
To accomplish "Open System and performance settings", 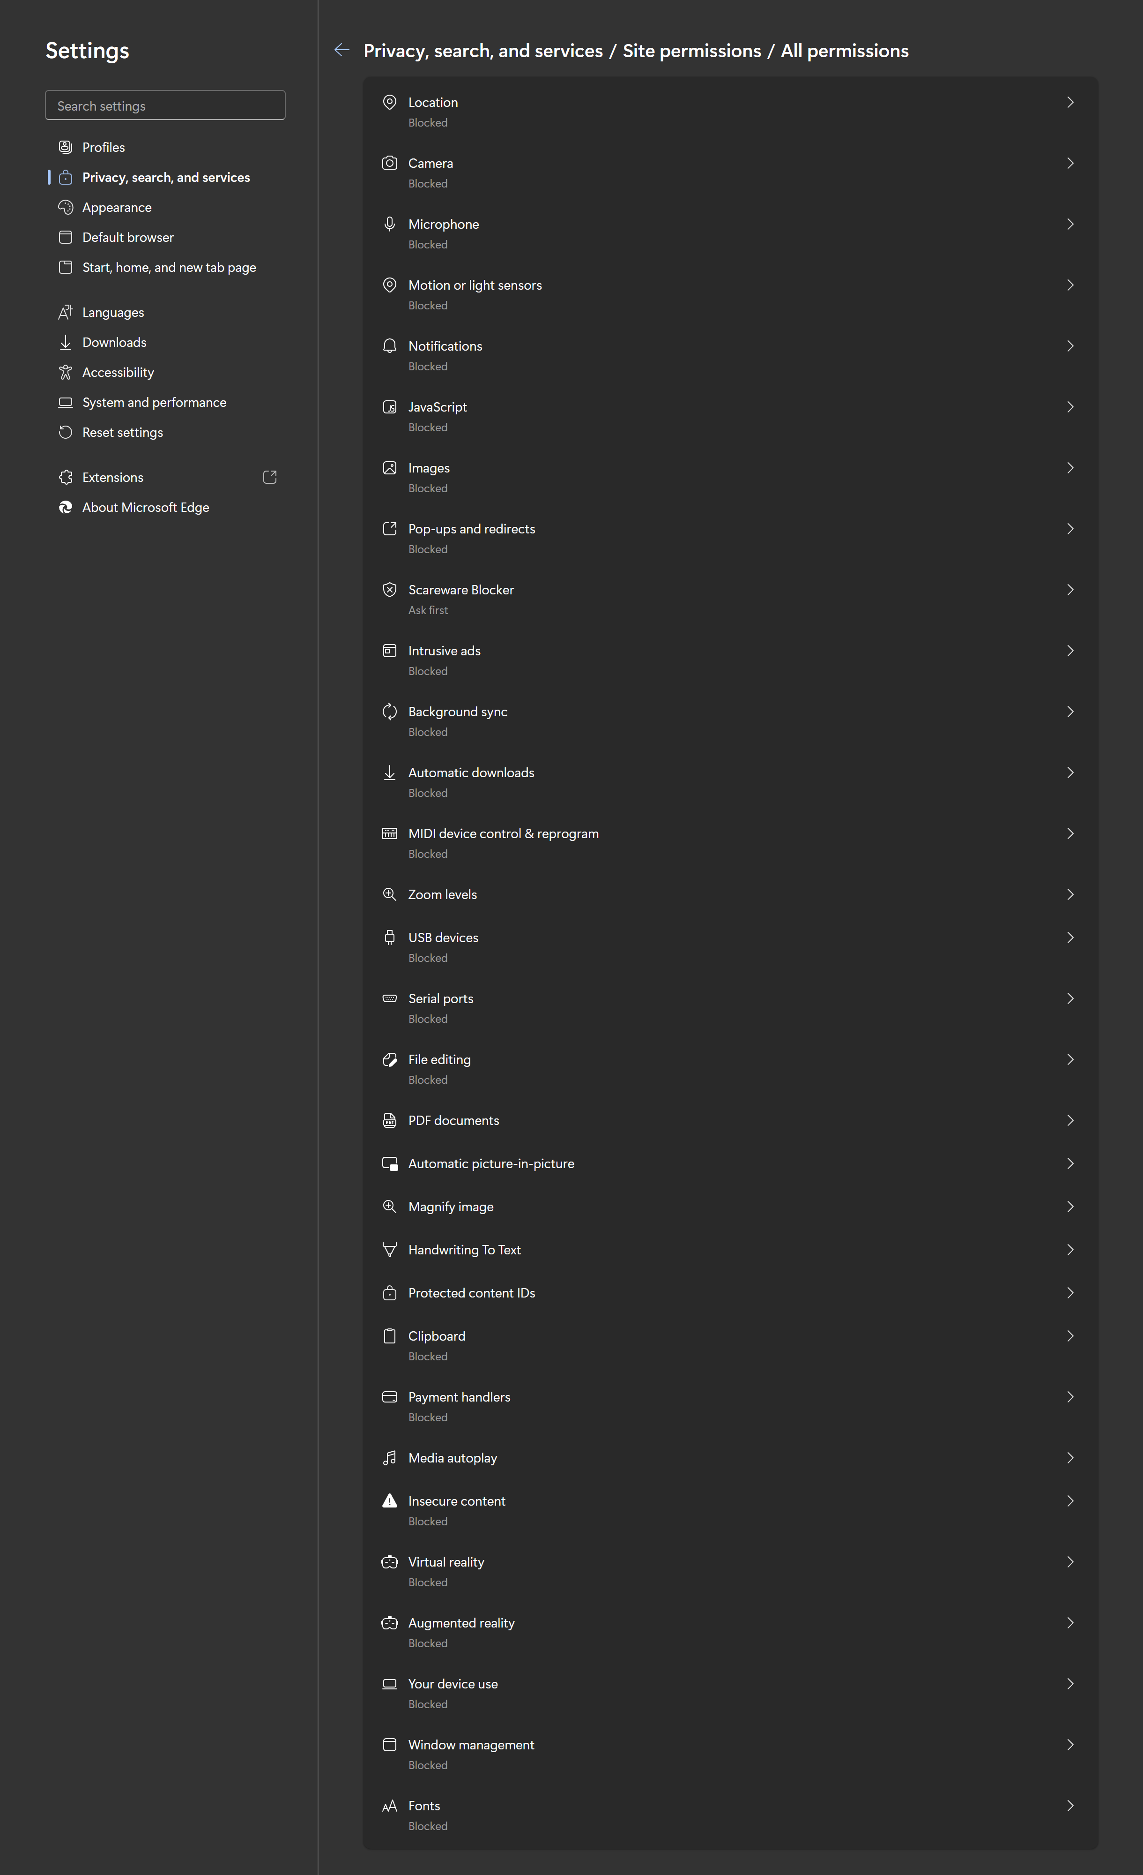I will 165,403.
